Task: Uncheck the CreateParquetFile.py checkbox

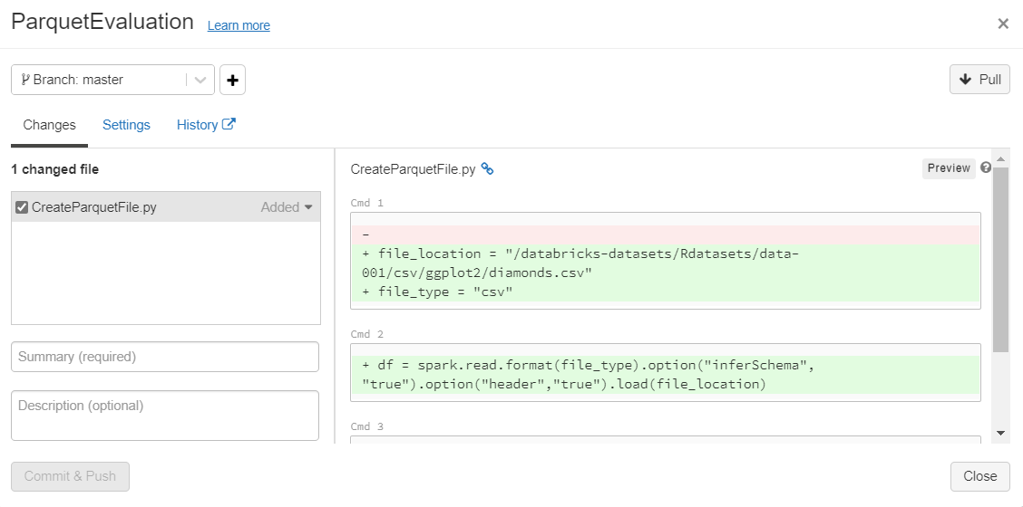Action: 22,207
